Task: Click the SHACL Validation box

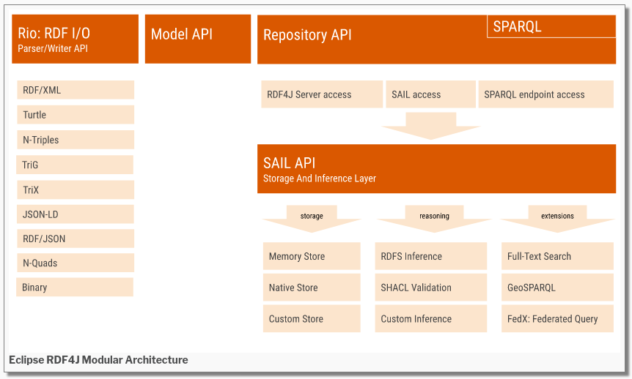Action: click(430, 288)
